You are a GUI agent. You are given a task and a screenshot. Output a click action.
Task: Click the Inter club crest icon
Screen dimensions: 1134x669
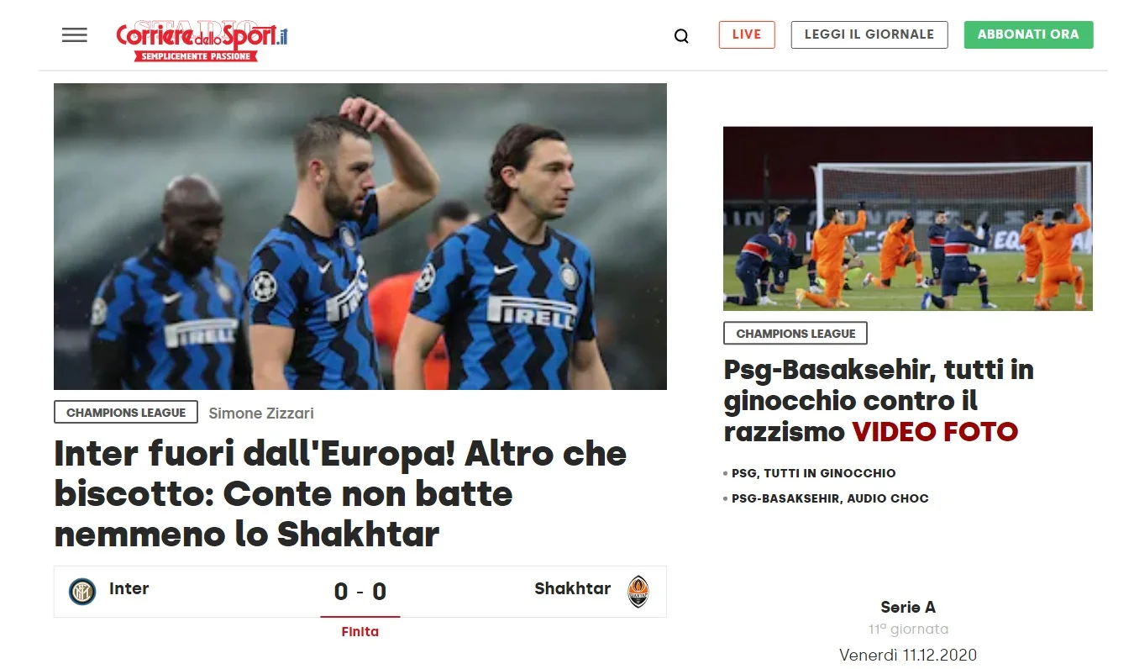[82, 592]
